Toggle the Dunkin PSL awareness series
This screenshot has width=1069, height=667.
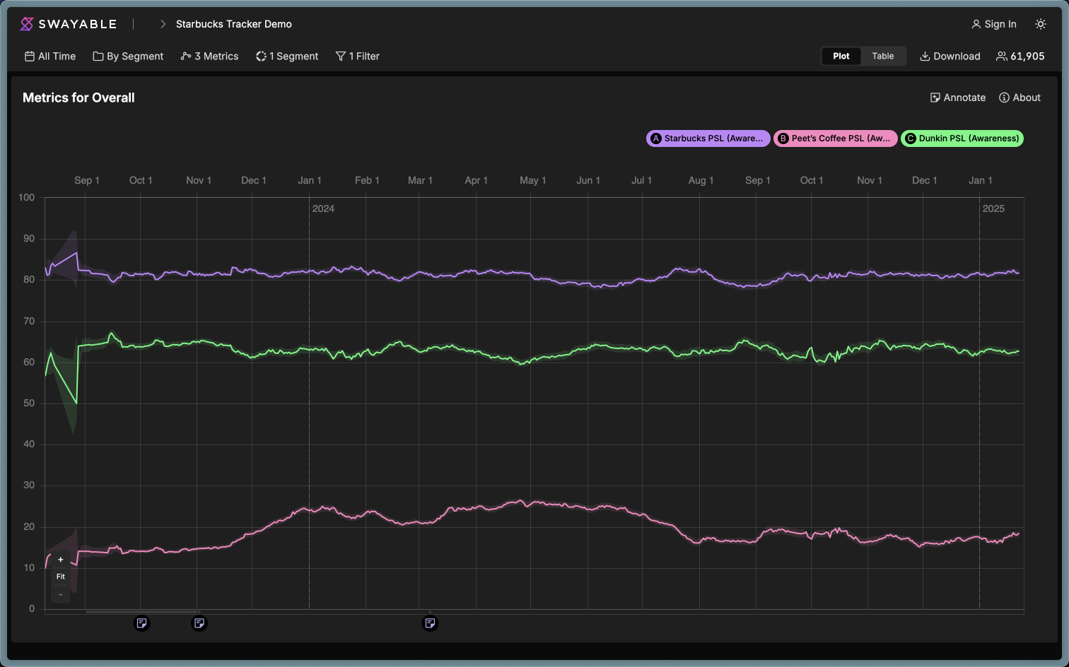[962, 138]
